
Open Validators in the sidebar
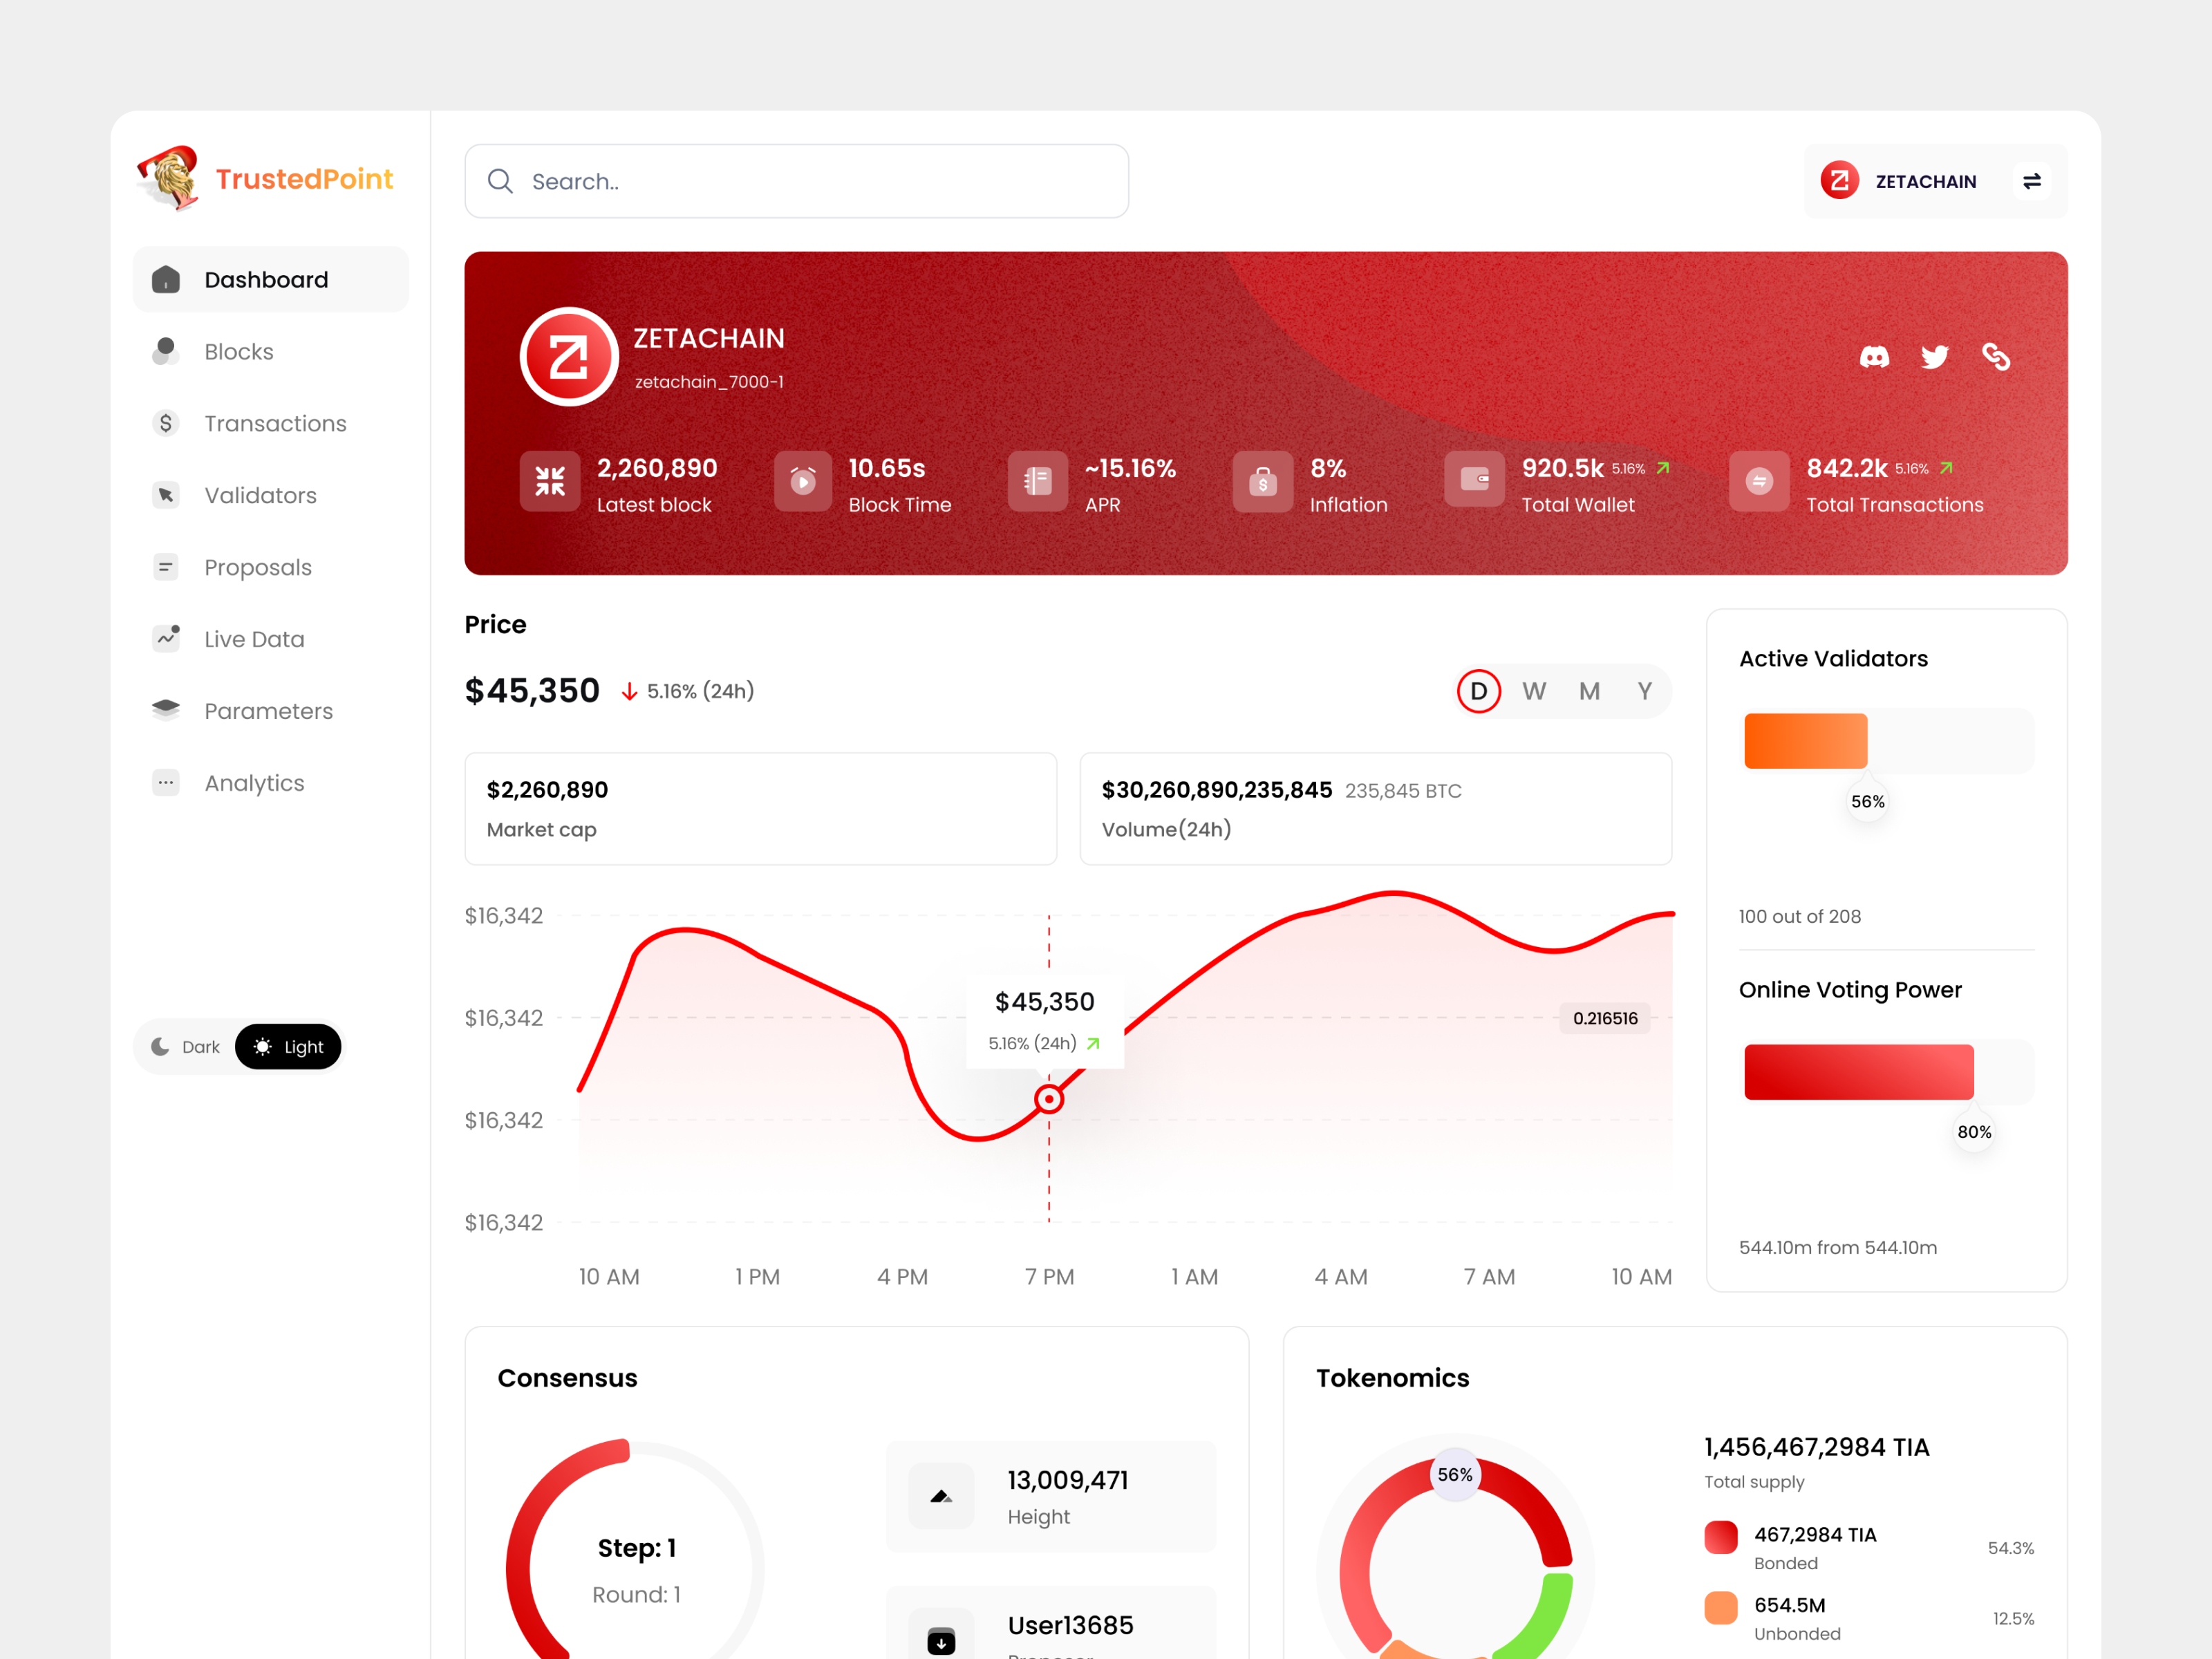coord(260,495)
